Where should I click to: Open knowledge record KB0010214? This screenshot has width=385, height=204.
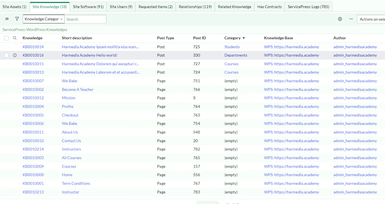pos(33,149)
